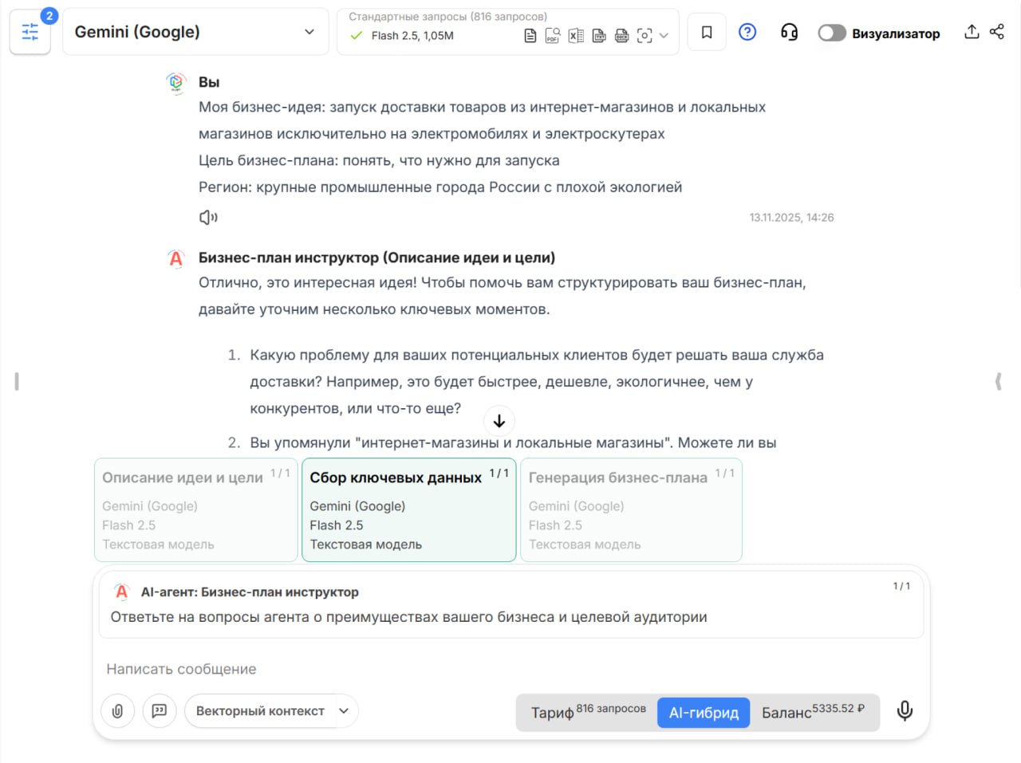Open the screen capture icon near file formats
The image size is (1021, 763).
coord(645,36)
